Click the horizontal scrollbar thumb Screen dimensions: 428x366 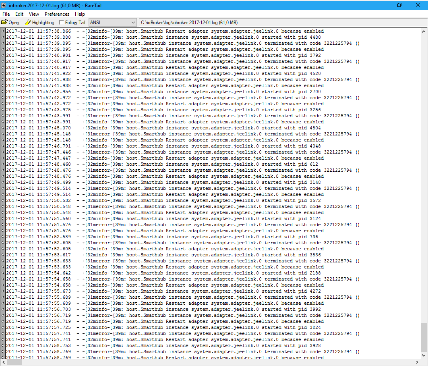[14, 362]
